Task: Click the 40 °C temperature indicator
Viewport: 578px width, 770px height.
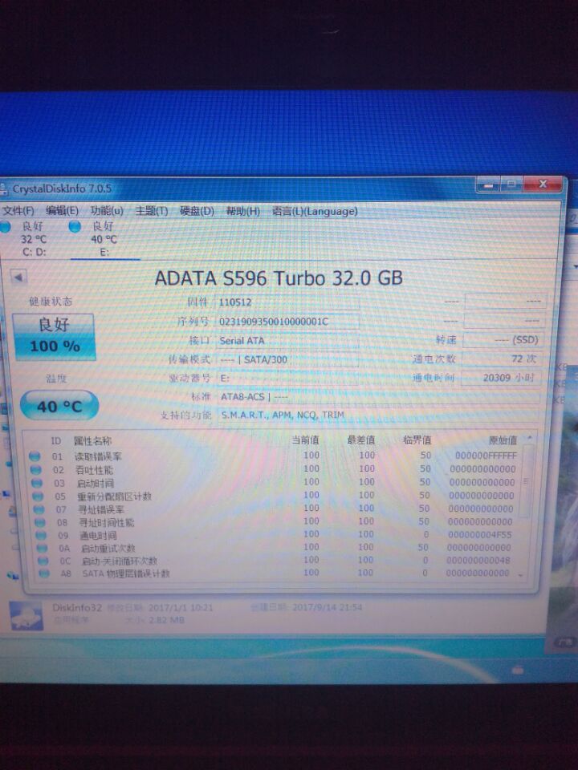Action: tap(59, 406)
